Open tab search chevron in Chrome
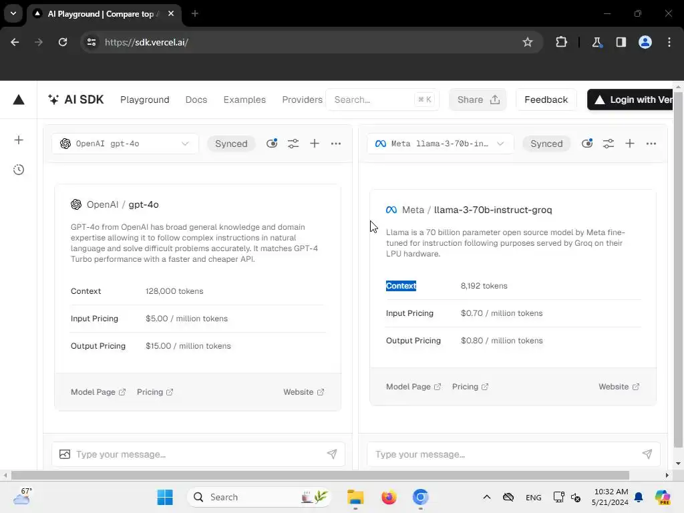 point(13,13)
